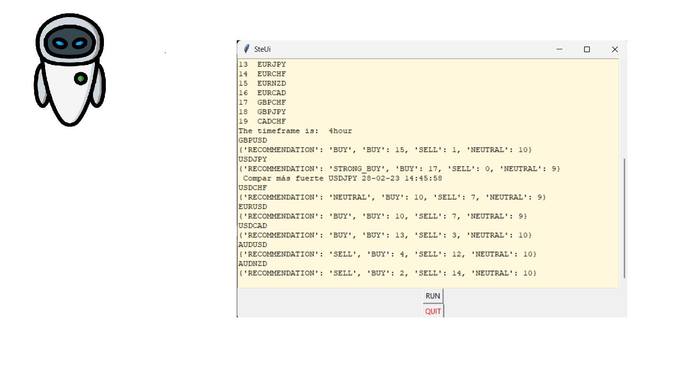Click the USDCHF heading line
Screen dimensions: 698x371
(x=253, y=187)
